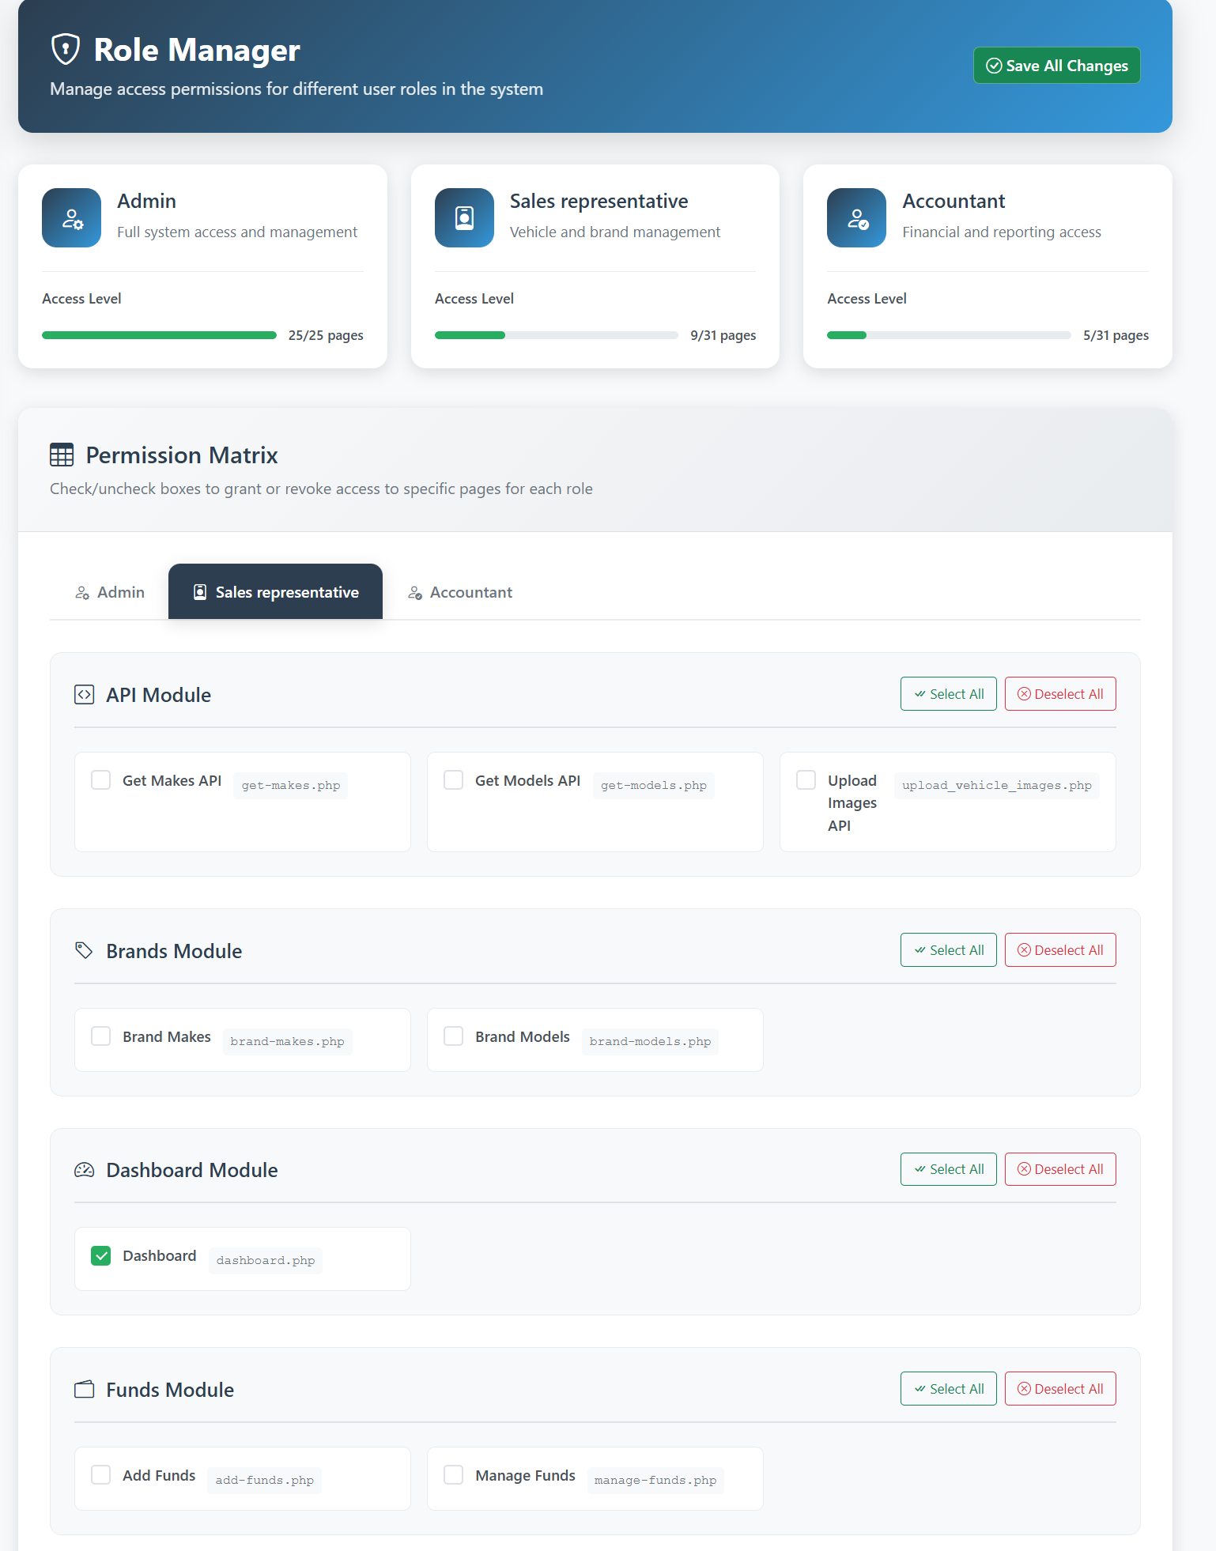The height and width of the screenshot is (1551, 1216).
Task: Open the Accountant tab
Action: tap(460, 592)
